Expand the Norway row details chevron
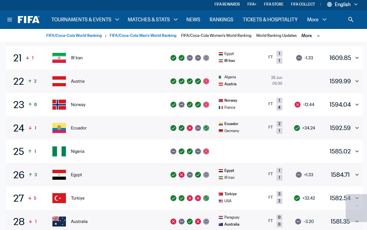The height and width of the screenshot is (230, 367). (x=357, y=105)
